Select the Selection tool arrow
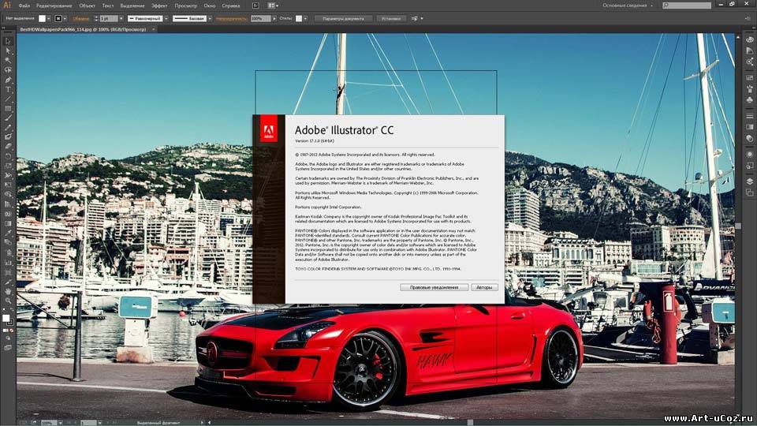757x426 pixels. (x=8, y=42)
